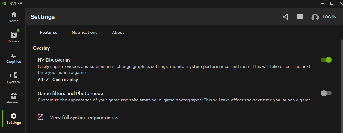
Task: Open the send feedback icon
Action: [x=300, y=17]
